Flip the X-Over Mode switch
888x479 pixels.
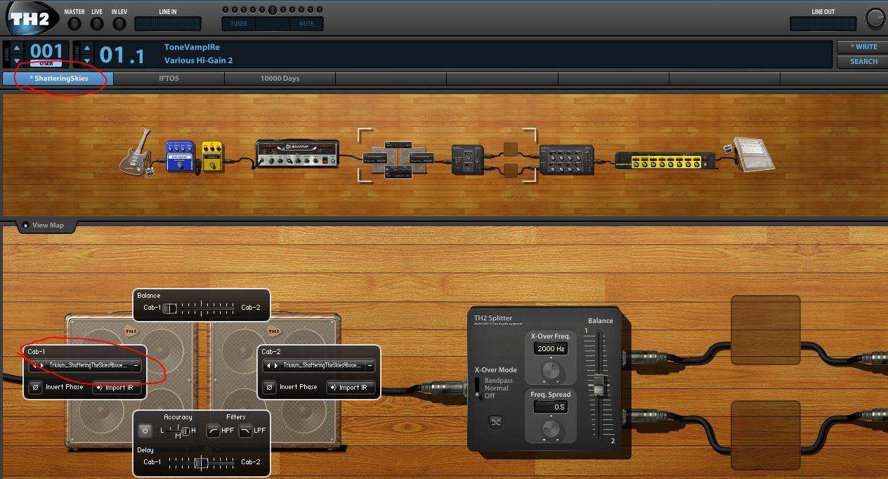478,388
